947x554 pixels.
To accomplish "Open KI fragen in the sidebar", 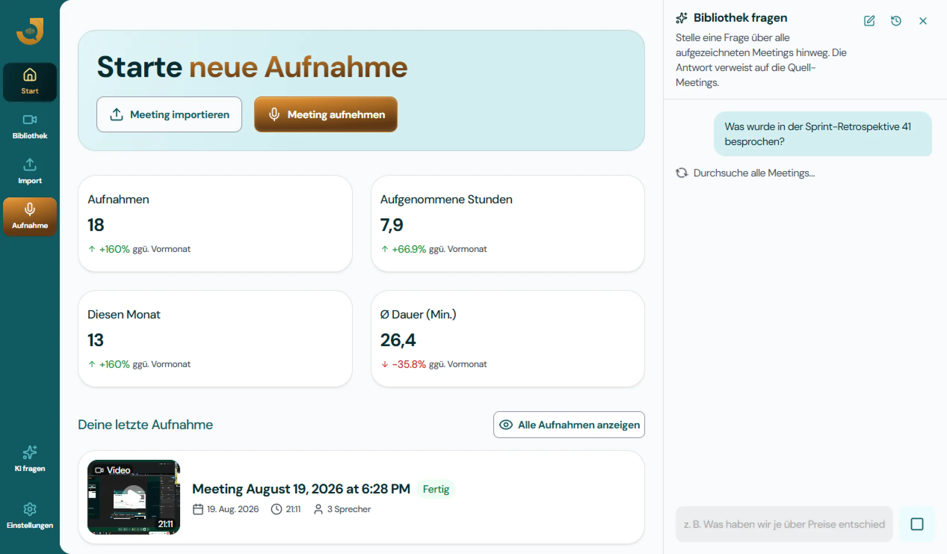I will click(x=30, y=459).
